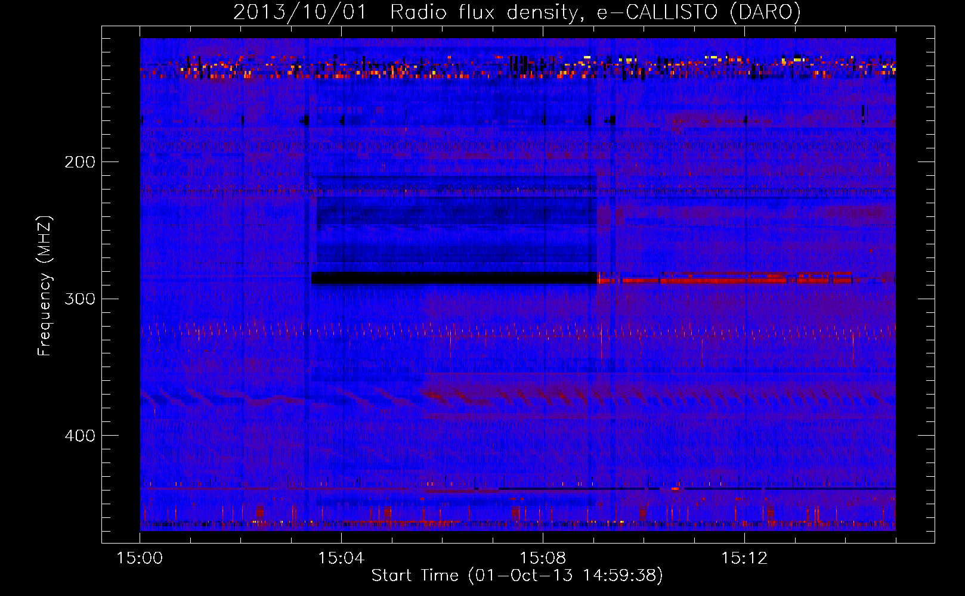Screen dimensions: 965x596
Task: Click the 'Start Time (01-Oct-13 14:59:38)' label
Action: (x=517, y=576)
